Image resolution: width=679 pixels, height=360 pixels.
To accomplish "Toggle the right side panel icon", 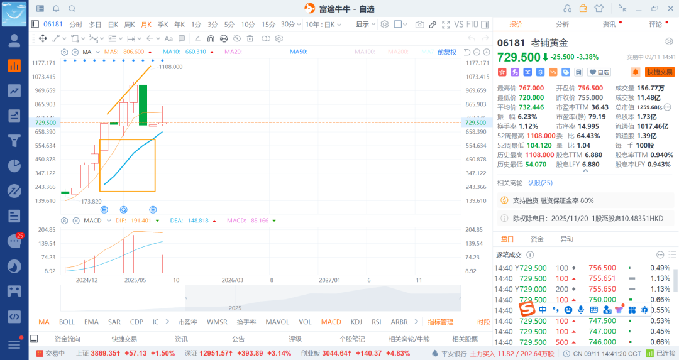I will 485,25.
